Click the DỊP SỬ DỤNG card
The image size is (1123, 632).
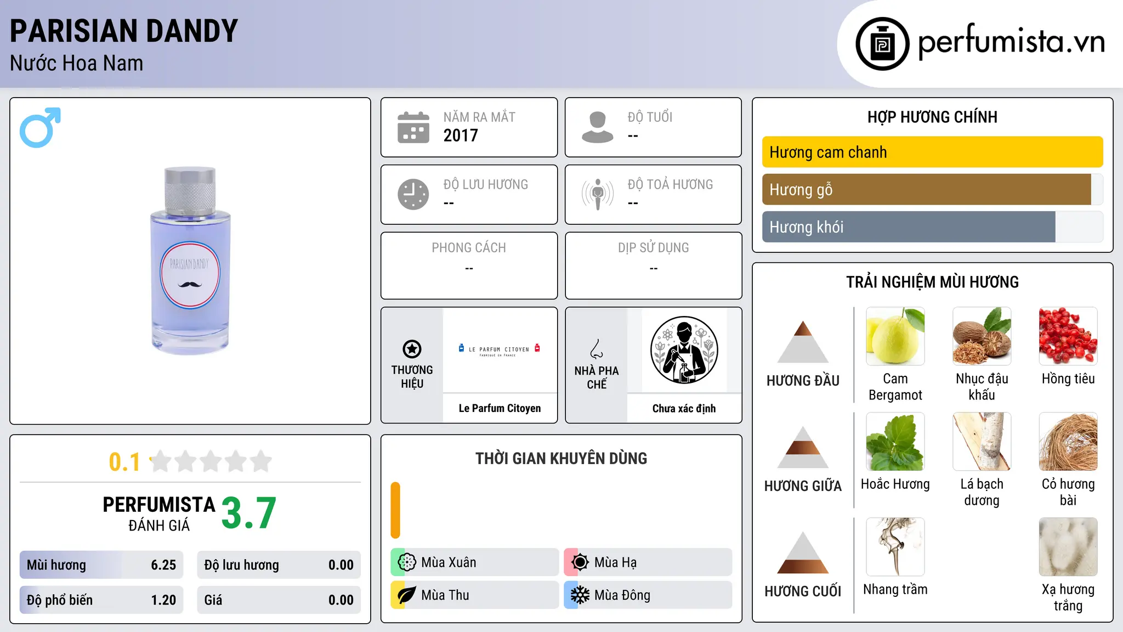[x=653, y=266]
